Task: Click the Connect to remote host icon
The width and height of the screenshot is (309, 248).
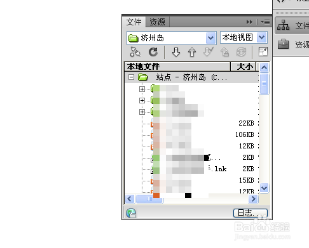Action: click(x=135, y=52)
